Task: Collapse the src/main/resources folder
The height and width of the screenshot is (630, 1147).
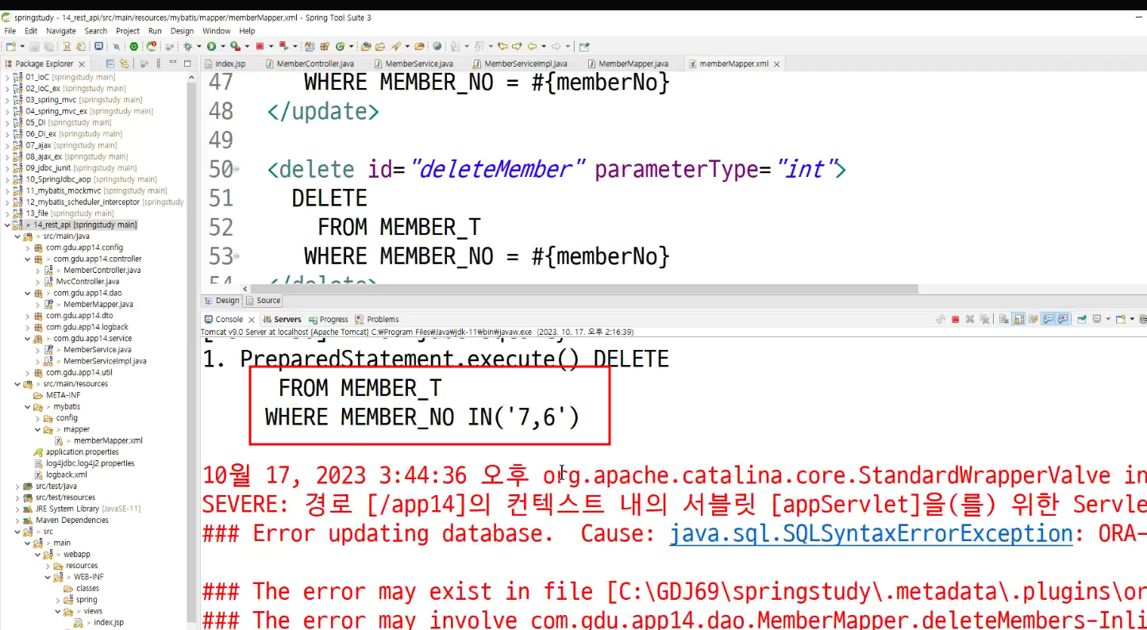Action: tap(18, 384)
